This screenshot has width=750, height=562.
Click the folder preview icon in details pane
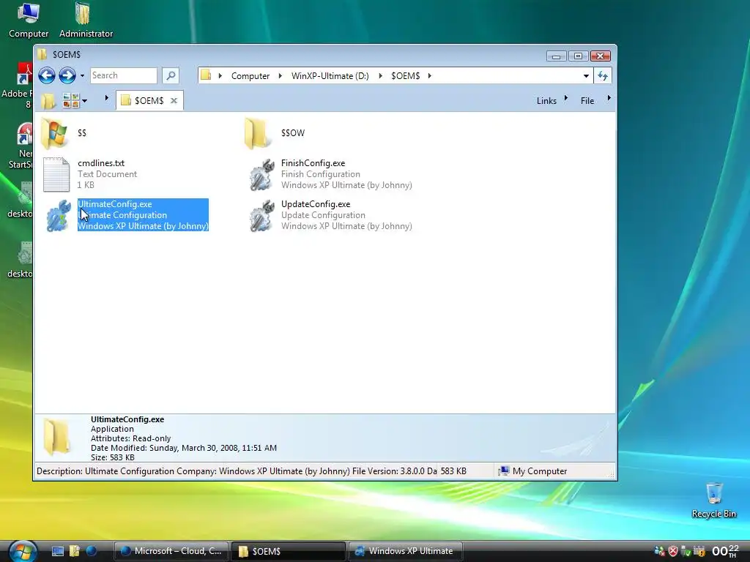tap(57, 437)
